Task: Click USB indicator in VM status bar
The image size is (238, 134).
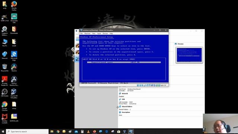Action: tap(145, 85)
